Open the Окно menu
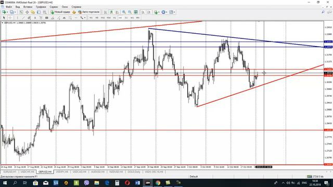This screenshot has width=333, height=187. pos(65,7)
